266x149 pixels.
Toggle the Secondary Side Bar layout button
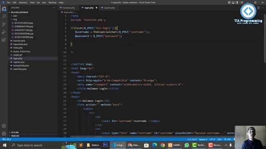[237, 2]
